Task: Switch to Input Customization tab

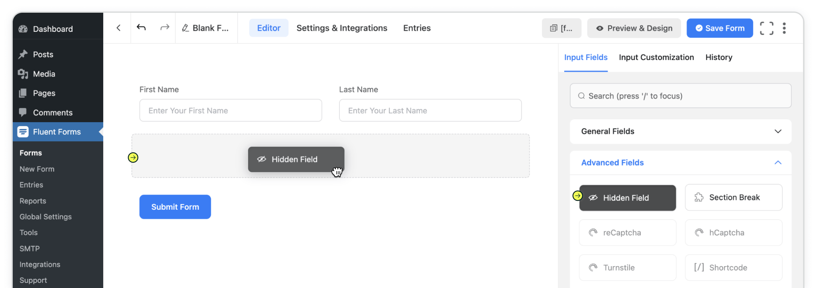Action: click(x=656, y=57)
